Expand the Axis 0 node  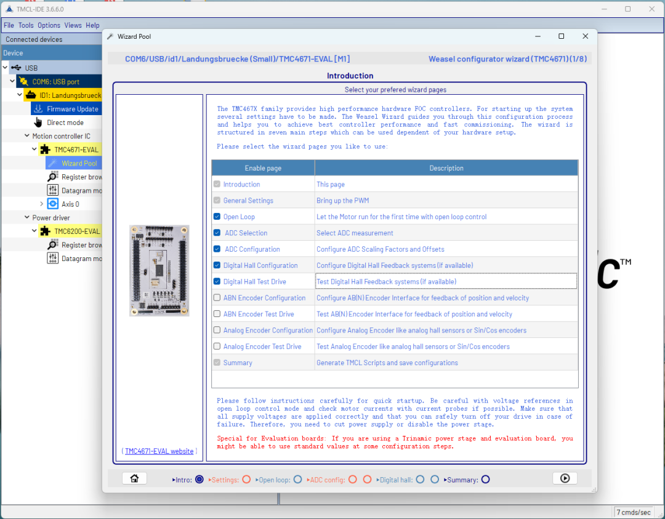pyautogui.click(x=41, y=204)
